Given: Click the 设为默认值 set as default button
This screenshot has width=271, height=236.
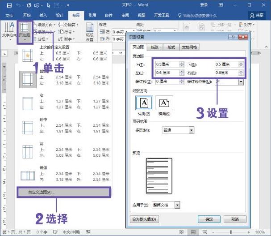Looking at the screenshot, I should pos(144,219).
